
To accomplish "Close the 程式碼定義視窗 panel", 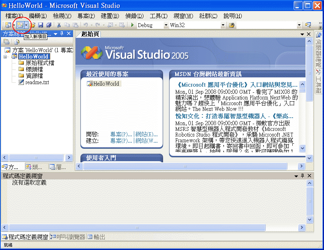I will coord(309,176).
